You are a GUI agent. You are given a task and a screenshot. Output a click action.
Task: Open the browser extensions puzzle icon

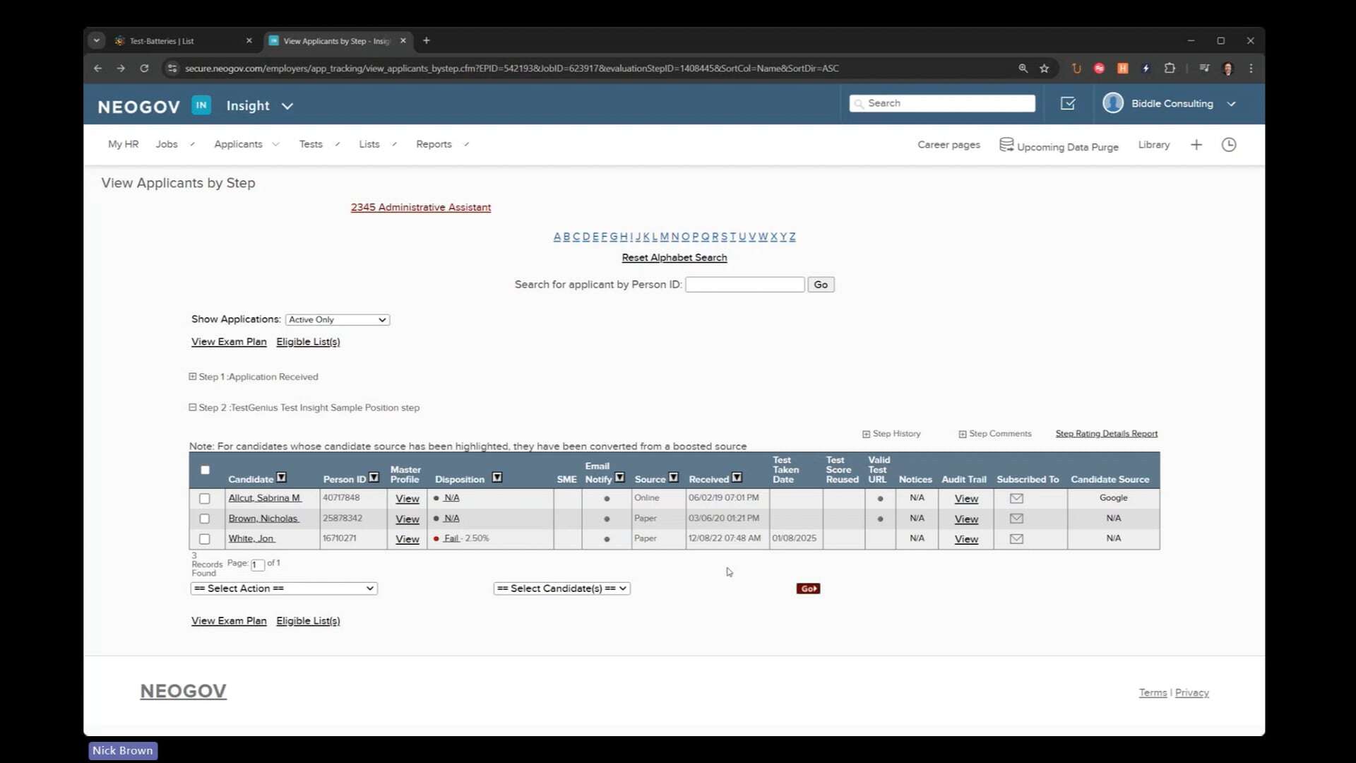(1170, 69)
